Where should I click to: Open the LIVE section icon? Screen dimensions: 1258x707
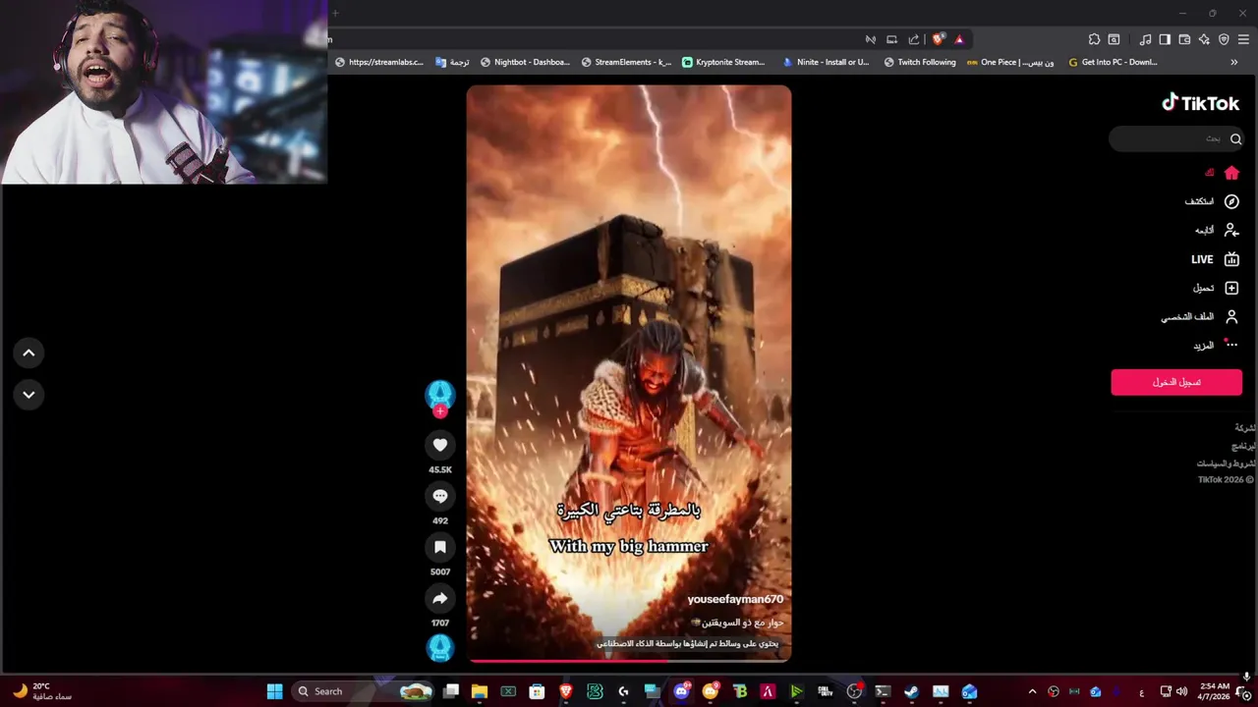pos(1231,259)
